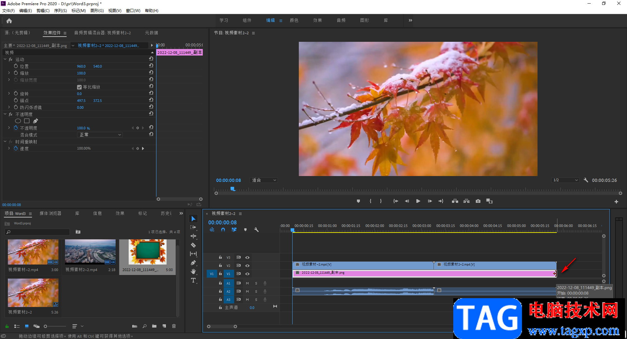This screenshot has width=627, height=339.
Task: Open program monitor wrench settings
Action: pos(586,180)
